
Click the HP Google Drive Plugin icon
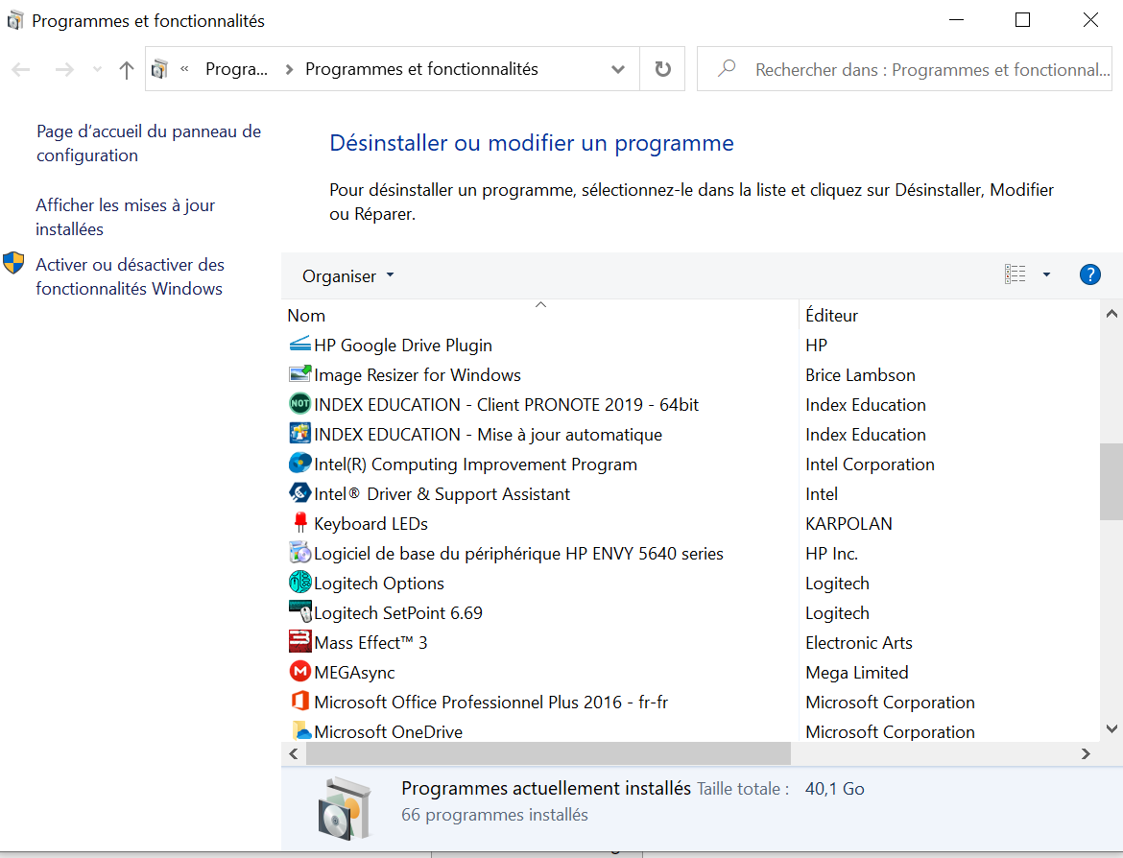tap(300, 345)
